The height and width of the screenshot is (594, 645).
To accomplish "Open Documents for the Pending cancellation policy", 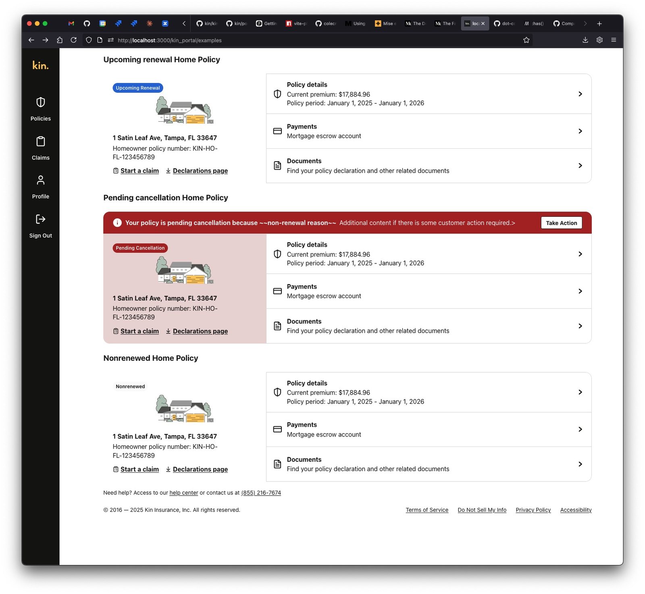I will (x=429, y=326).
